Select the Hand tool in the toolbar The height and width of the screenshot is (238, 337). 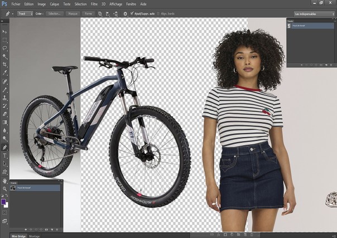pos(5,181)
